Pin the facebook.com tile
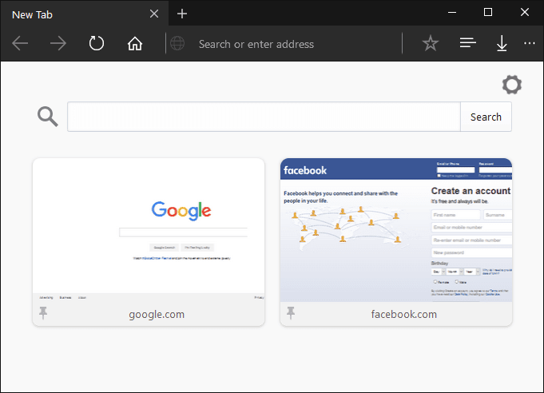 (291, 313)
